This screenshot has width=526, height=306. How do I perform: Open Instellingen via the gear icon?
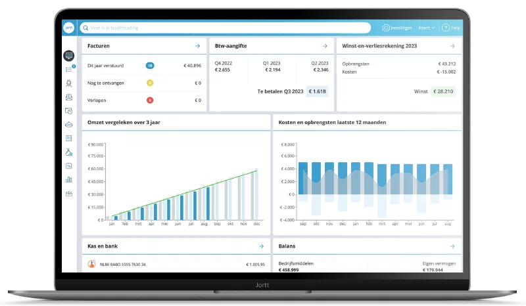pyautogui.click(x=386, y=28)
